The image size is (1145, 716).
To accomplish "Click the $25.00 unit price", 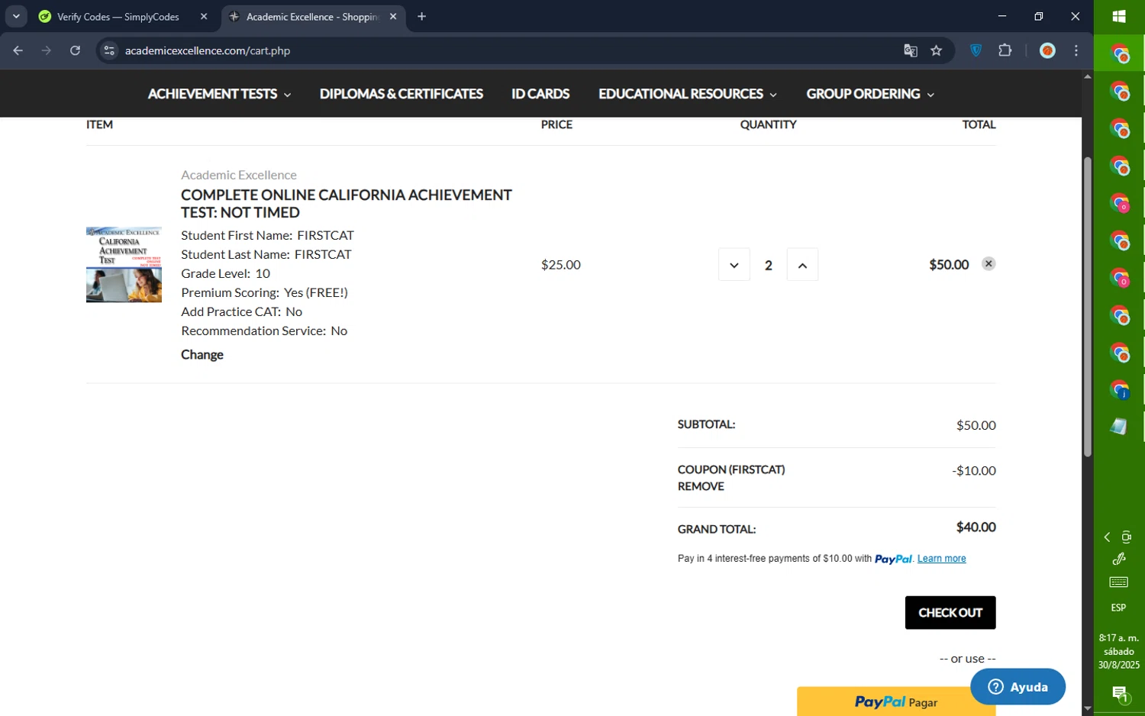I will pyautogui.click(x=561, y=265).
